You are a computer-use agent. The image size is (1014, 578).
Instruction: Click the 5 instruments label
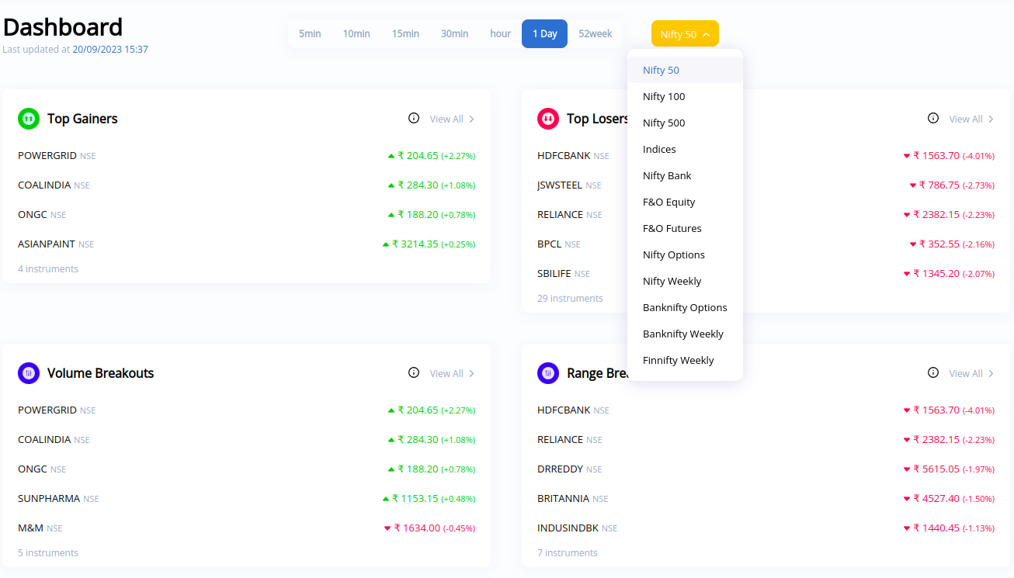click(48, 553)
